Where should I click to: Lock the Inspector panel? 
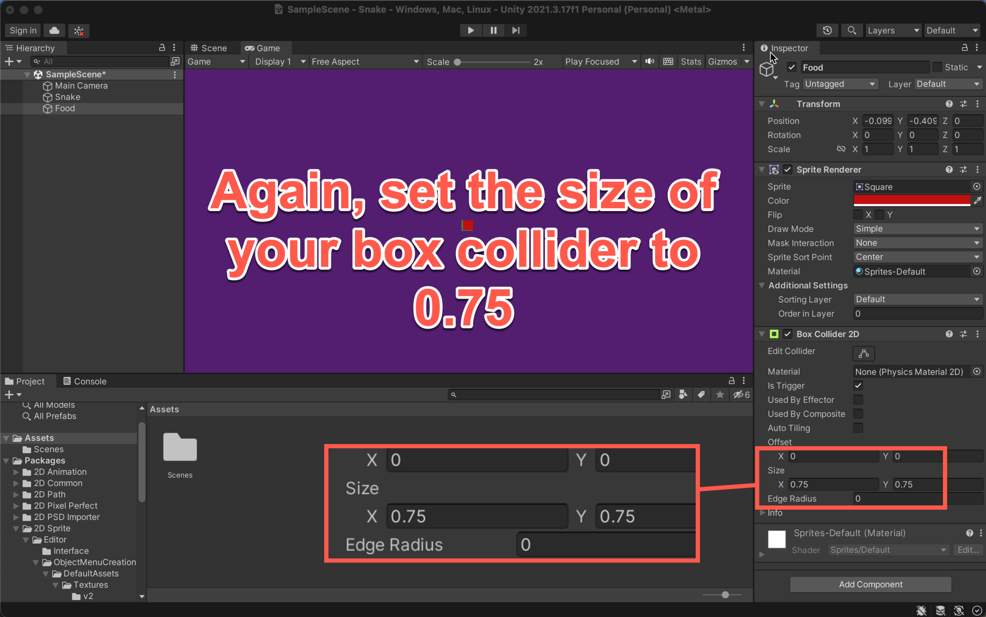coord(964,48)
